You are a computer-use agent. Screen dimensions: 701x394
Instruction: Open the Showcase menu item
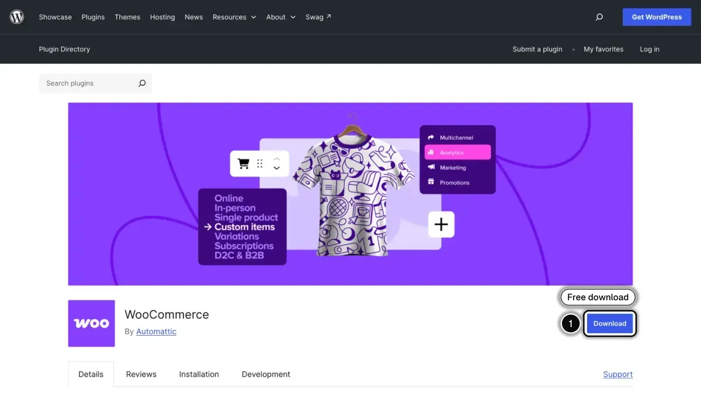pos(55,17)
